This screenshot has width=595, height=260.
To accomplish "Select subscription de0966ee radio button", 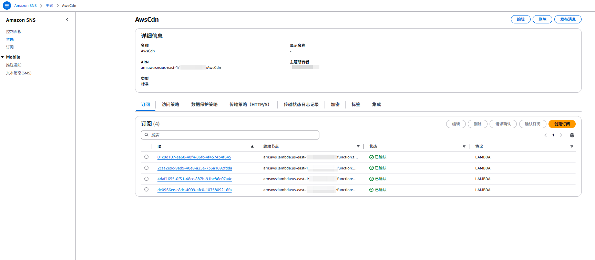I will pos(146,190).
